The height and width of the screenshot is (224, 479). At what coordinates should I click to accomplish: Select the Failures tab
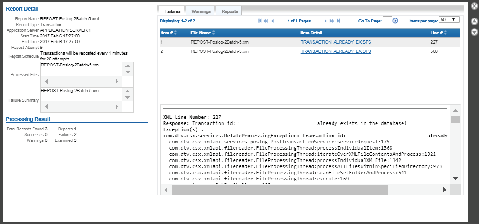[x=172, y=11]
